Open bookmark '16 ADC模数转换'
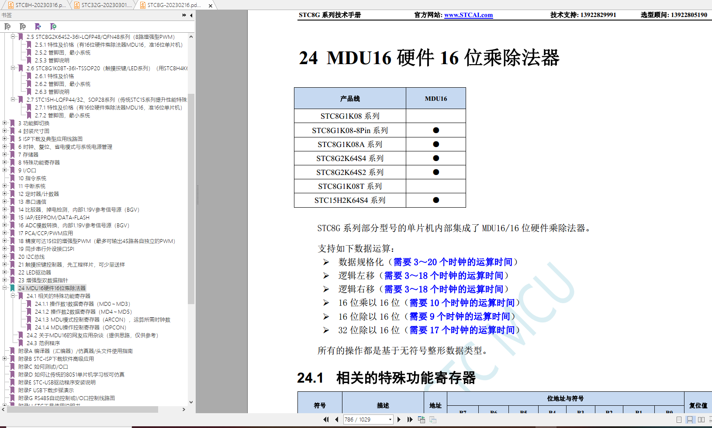This screenshot has width=712, height=428. click(74, 225)
